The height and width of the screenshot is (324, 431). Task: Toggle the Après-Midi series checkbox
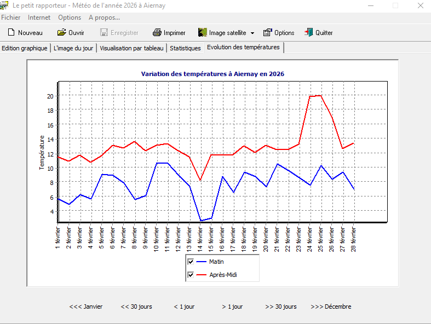pyautogui.click(x=191, y=275)
